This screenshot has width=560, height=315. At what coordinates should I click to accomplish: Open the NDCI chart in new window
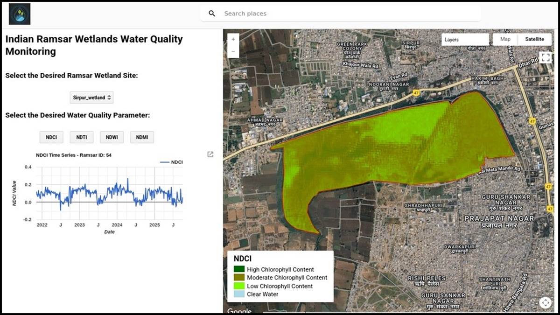[210, 154]
